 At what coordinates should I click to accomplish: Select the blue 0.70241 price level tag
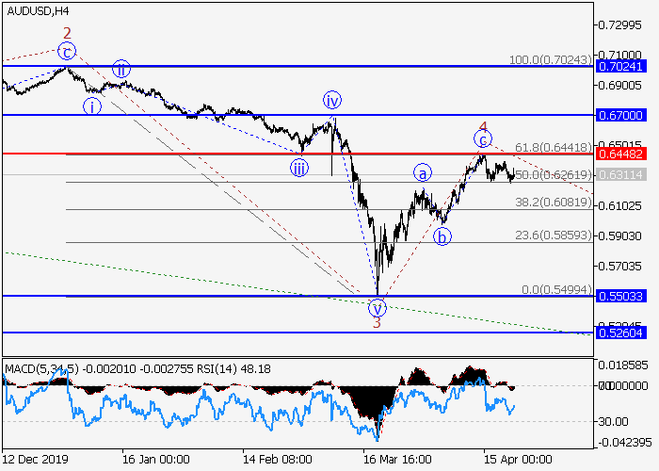click(x=619, y=66)
